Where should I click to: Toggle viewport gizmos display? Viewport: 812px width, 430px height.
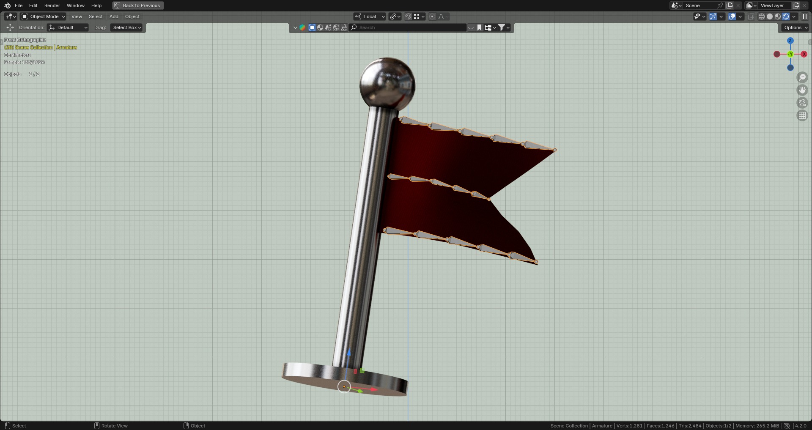pyautogui.click(x=713, y=16)
